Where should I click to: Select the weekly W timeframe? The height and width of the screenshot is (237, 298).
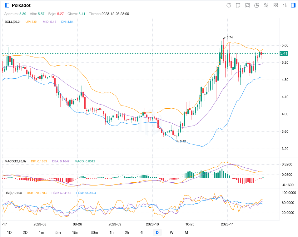pyautogui.click(x=171, y=232)
